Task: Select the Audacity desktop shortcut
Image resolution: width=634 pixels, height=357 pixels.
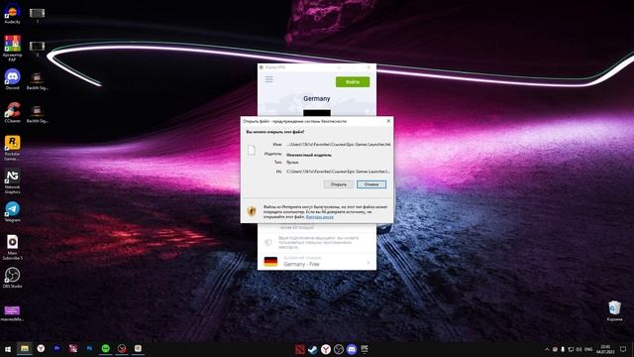Action: pos(12,14)
